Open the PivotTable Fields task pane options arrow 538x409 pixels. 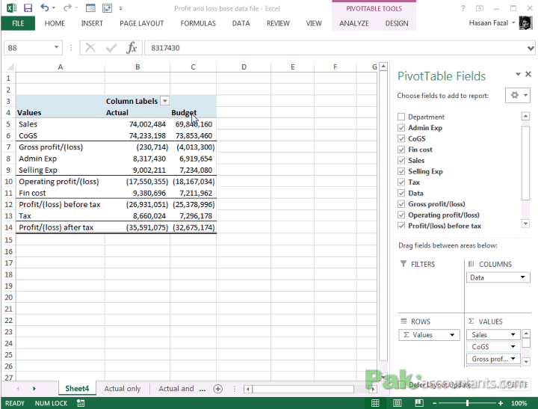518,74
